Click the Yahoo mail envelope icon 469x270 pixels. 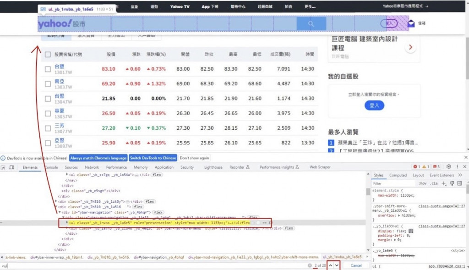click(411, 23)
